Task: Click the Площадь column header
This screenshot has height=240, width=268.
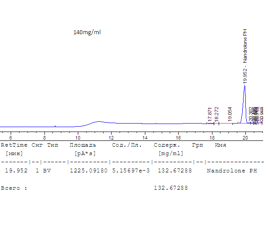Action: (83, 145)
